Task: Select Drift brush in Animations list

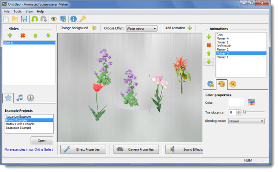Action: [x=241, y=46]
